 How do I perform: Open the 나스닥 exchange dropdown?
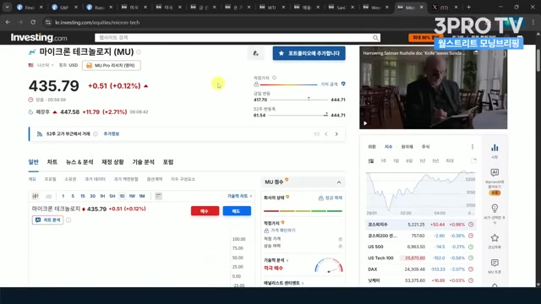click(45, 65)
